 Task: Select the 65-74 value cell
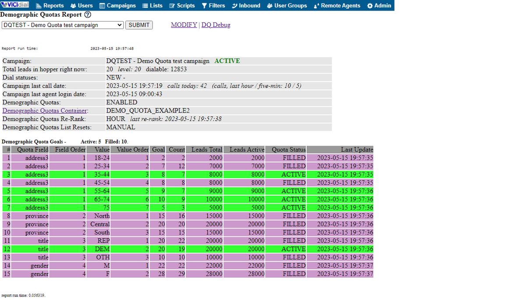pos(98,200)
